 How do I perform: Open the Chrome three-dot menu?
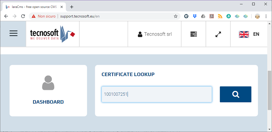click(x=266, y=16)
